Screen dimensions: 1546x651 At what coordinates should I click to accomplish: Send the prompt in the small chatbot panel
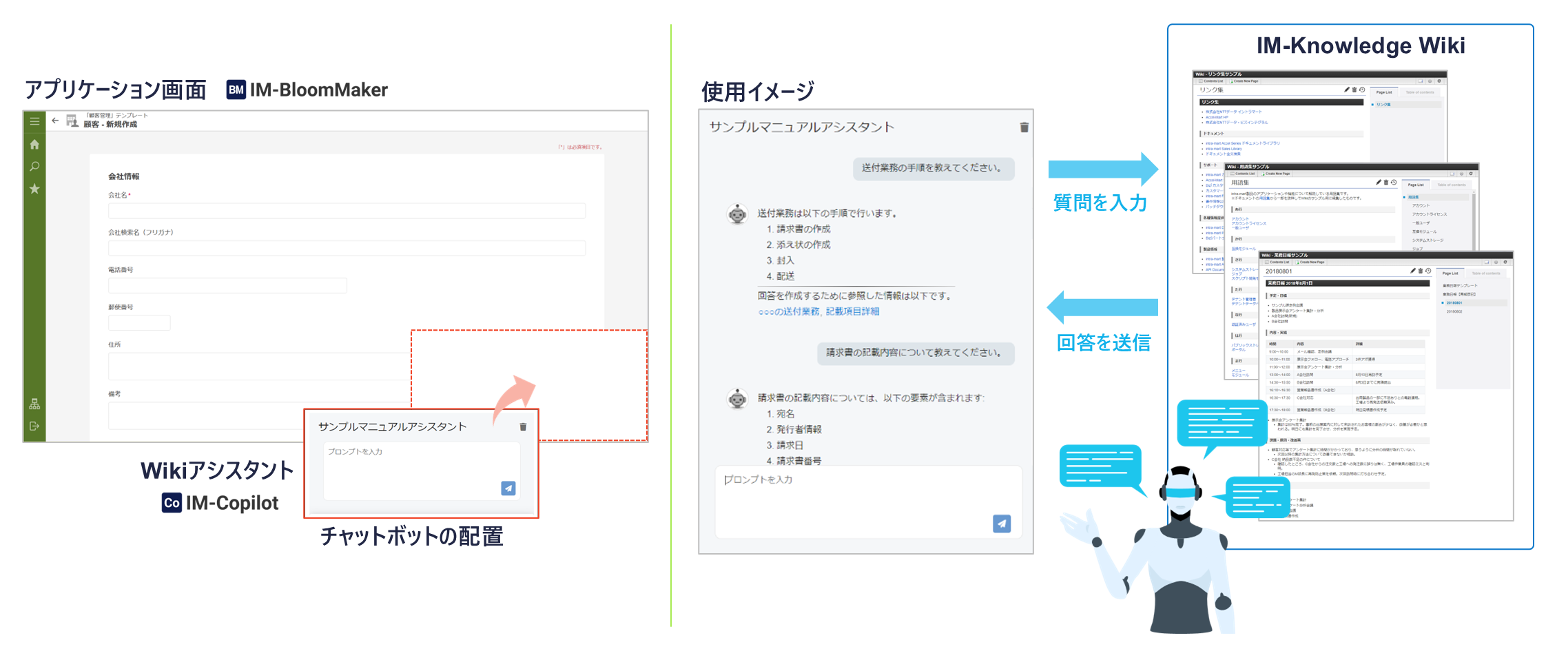coord(508,488)
